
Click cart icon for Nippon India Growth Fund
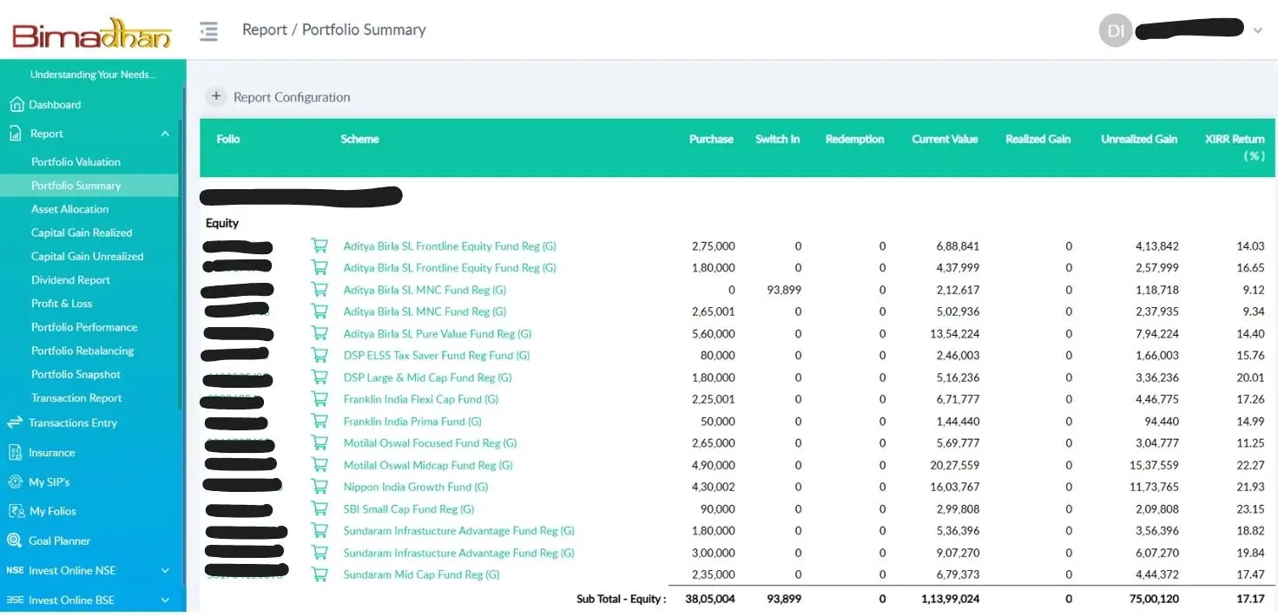pyautogui.click(x=319, y=487)
